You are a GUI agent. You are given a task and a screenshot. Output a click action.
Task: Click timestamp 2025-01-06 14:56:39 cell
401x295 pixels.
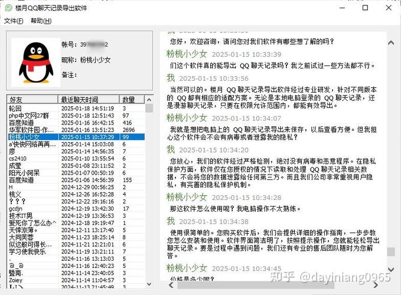click(x=88, y=180)
